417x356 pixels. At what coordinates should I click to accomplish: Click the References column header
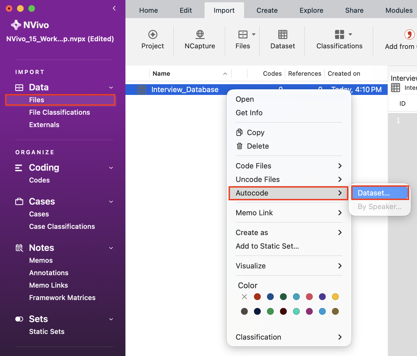[305, 74]
